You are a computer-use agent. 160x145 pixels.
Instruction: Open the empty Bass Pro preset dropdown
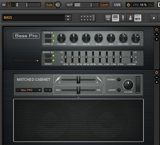point(26,61)
